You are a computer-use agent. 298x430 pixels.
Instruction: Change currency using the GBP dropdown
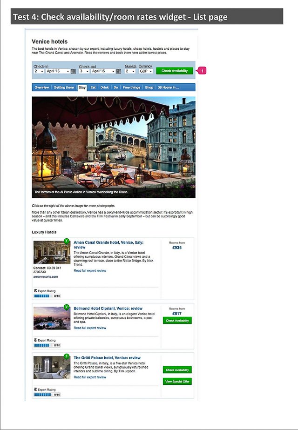click(146, 71)
